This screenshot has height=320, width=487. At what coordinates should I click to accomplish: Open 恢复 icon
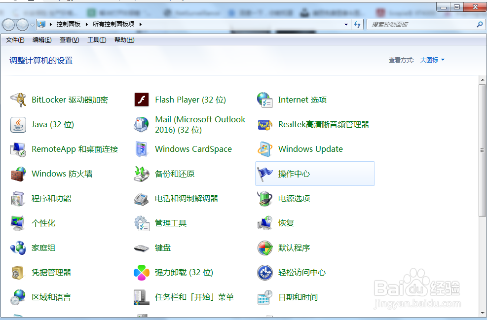point(264,223)
